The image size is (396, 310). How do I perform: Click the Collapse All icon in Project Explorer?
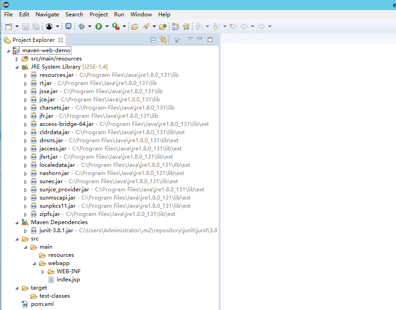153,40
